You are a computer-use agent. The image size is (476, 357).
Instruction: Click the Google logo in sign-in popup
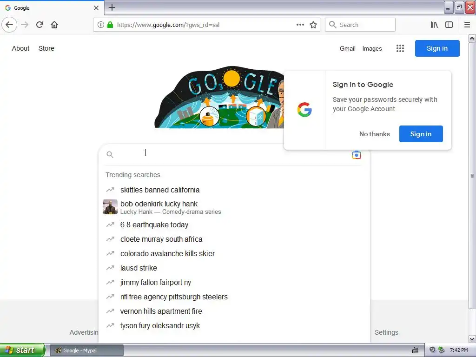[304, 110]
